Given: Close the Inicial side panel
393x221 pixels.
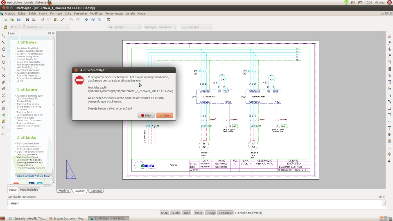Looking at the screenshot, I should (x=53, y=33).
